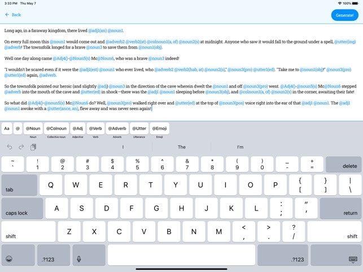Tap the @utter(ance, an) token in last paragraph
The image size is (363, 272).
[63, 108]
